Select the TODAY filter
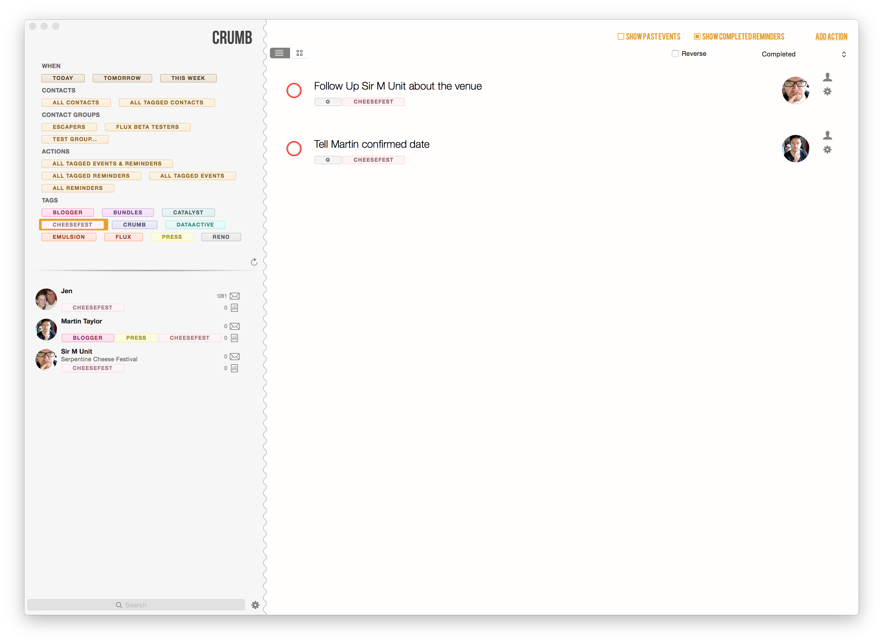Viewport: 883px width, 644px height. (63, 78)
